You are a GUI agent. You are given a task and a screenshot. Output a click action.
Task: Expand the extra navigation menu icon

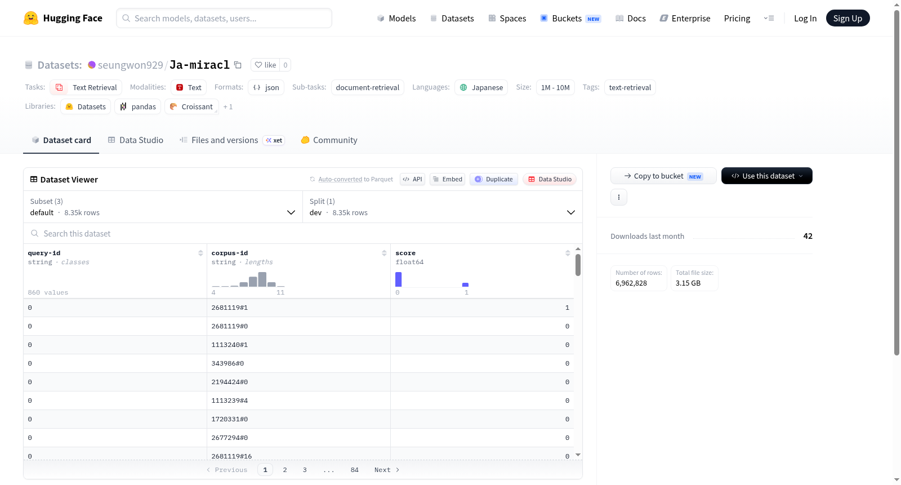tap(769, 18)
